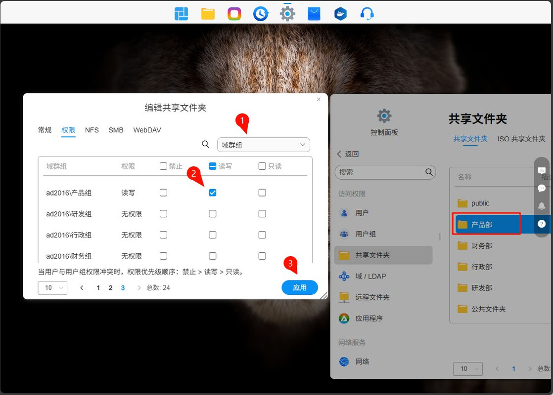Click page 1 in shared folder list

click(513, 369)
